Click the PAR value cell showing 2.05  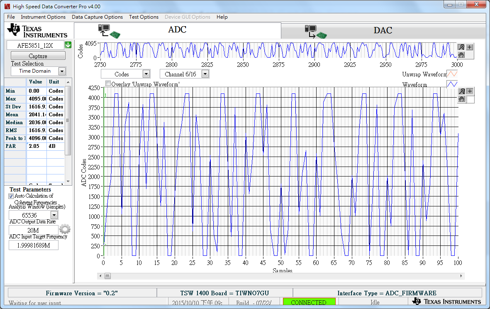37,146
